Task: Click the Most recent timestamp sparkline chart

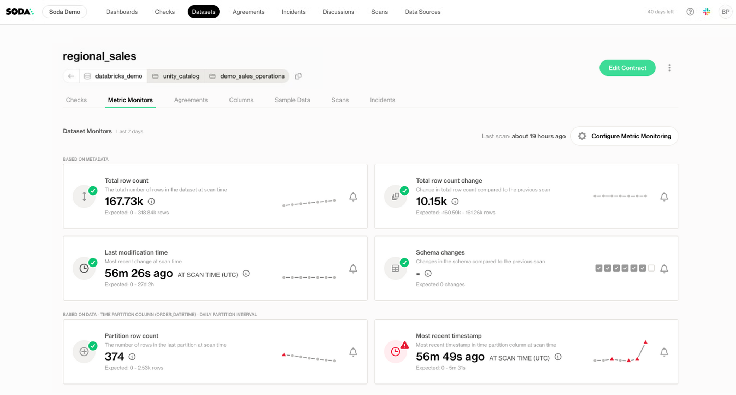Action: (620, 352)
